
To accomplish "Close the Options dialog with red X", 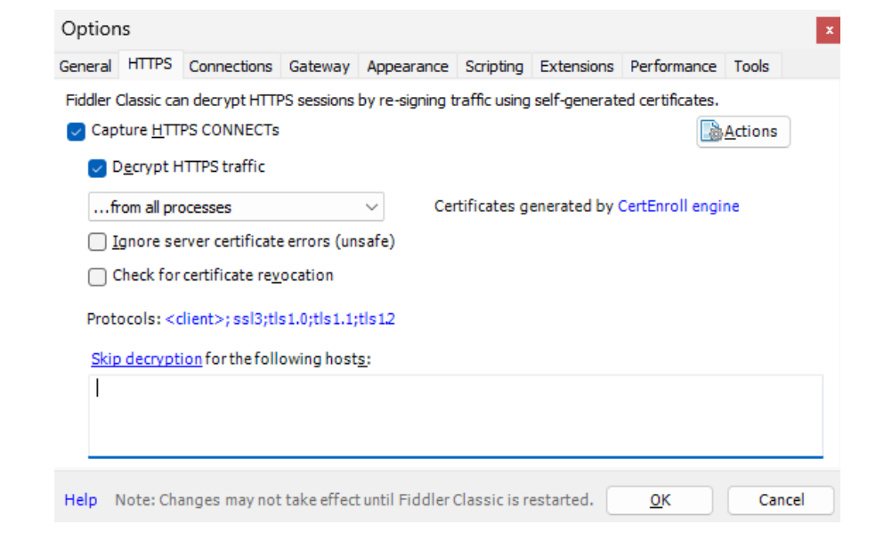I will pyautogui.click(x=828, y=30).
